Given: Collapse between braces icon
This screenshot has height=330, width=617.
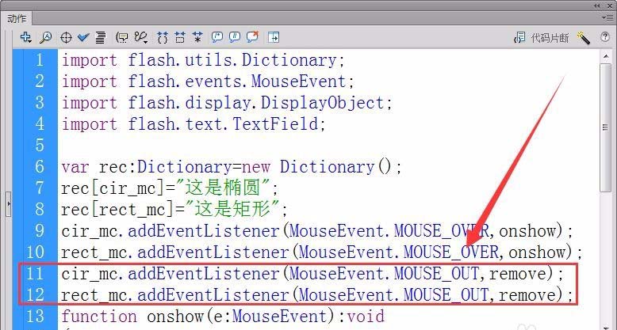Looking at the screenshot, I should pos(162,38).
